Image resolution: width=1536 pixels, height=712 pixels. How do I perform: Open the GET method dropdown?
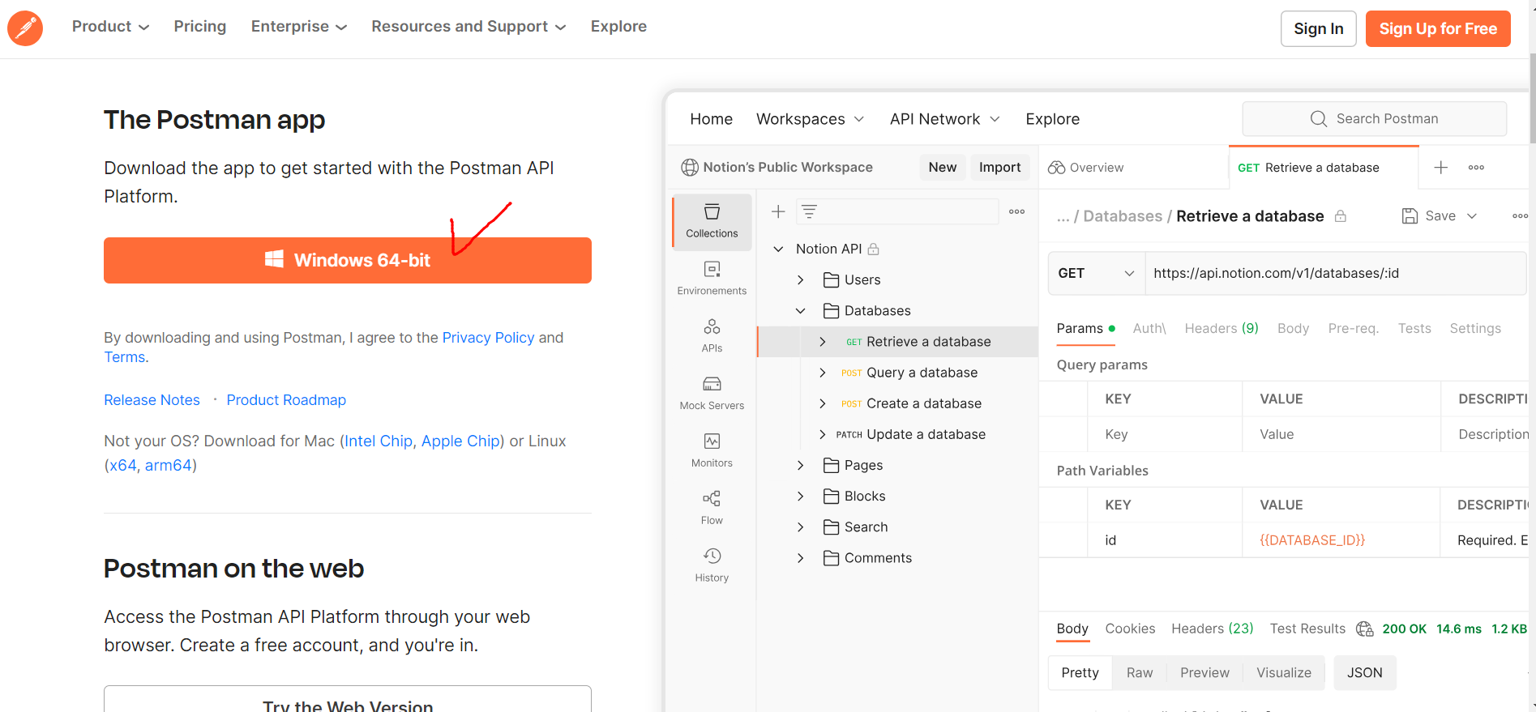point(1096,274)
